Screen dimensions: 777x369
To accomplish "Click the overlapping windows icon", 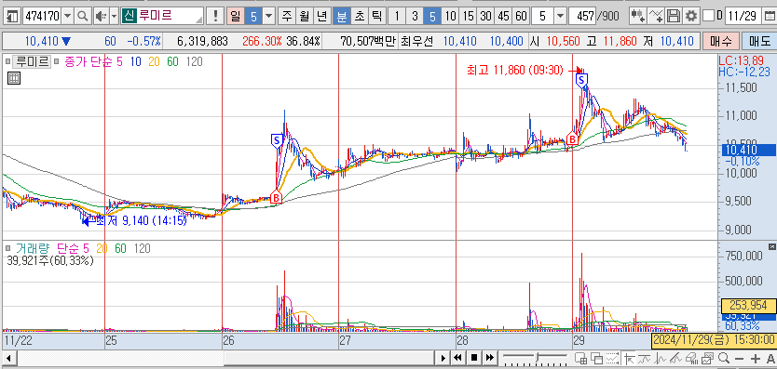I will click(x=597, y=358).
